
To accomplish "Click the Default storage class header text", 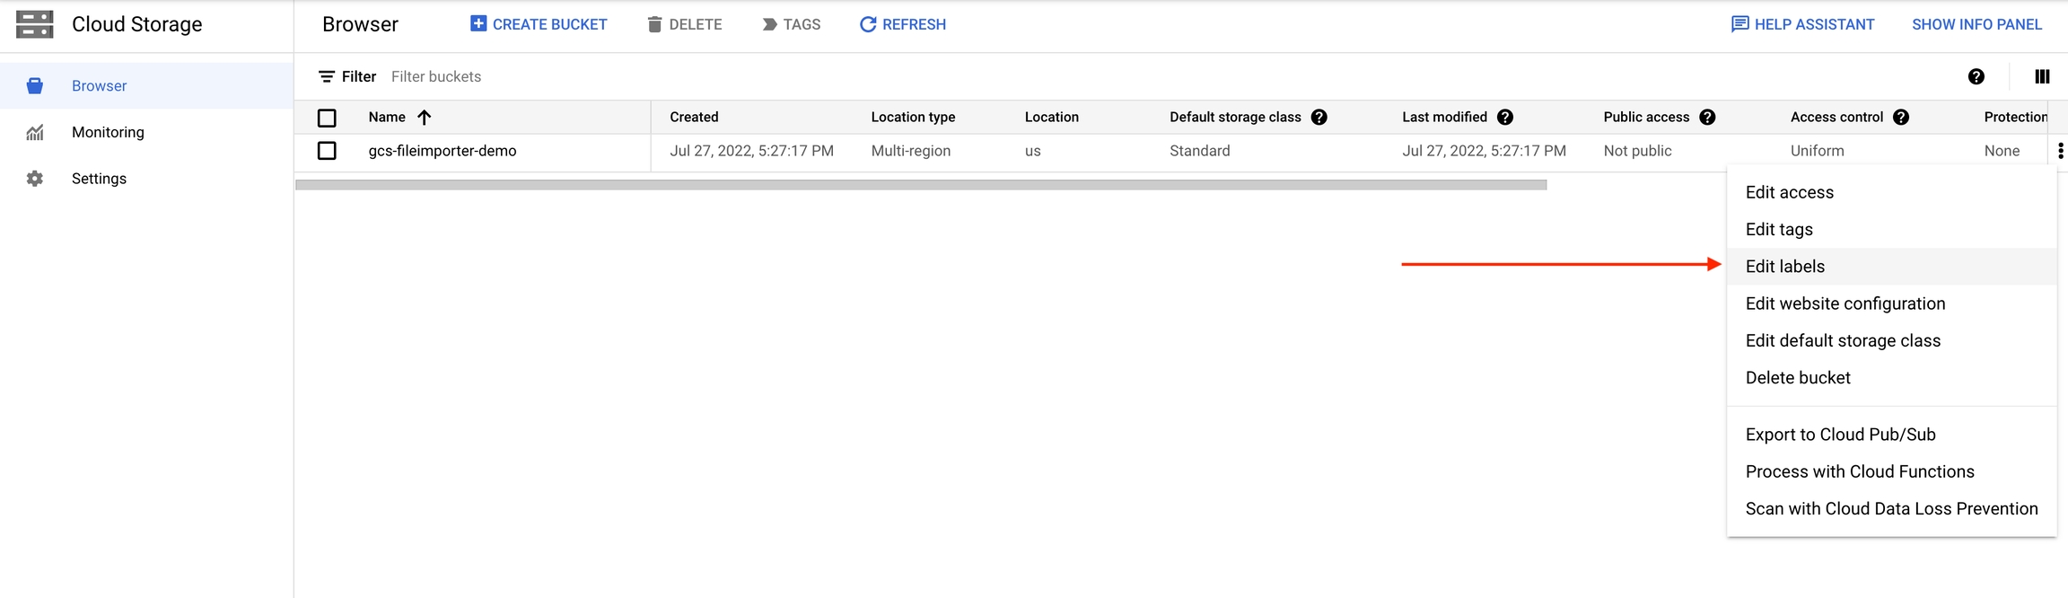I will [1235, 118].
